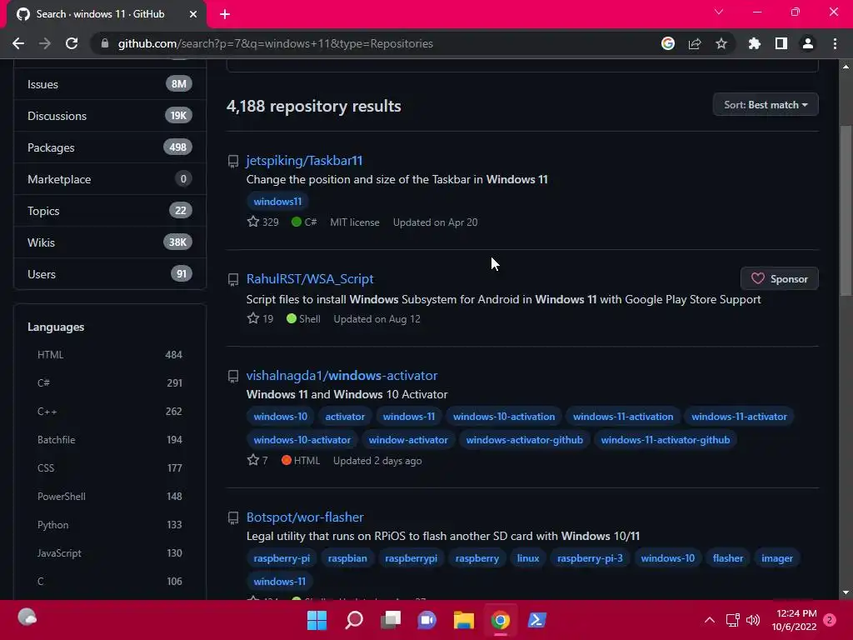Screen dimensions: 853x640
Task: Filter by C++ language
Action: coord(110,412)
